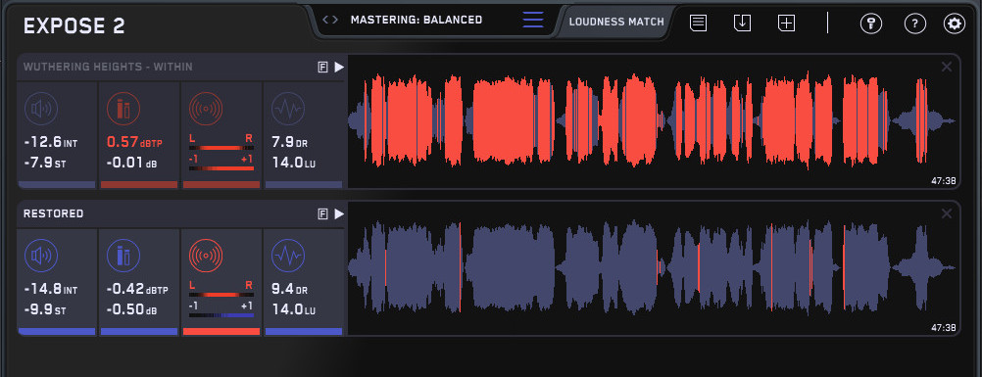This screenshot has width=982, height=377.
Task: Click the -12.6 INT loudness value
Action: point(51,143)
